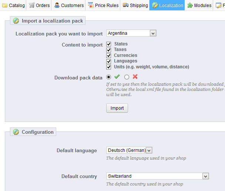Click the Taxes label text
225x191 pixels.
120,50
